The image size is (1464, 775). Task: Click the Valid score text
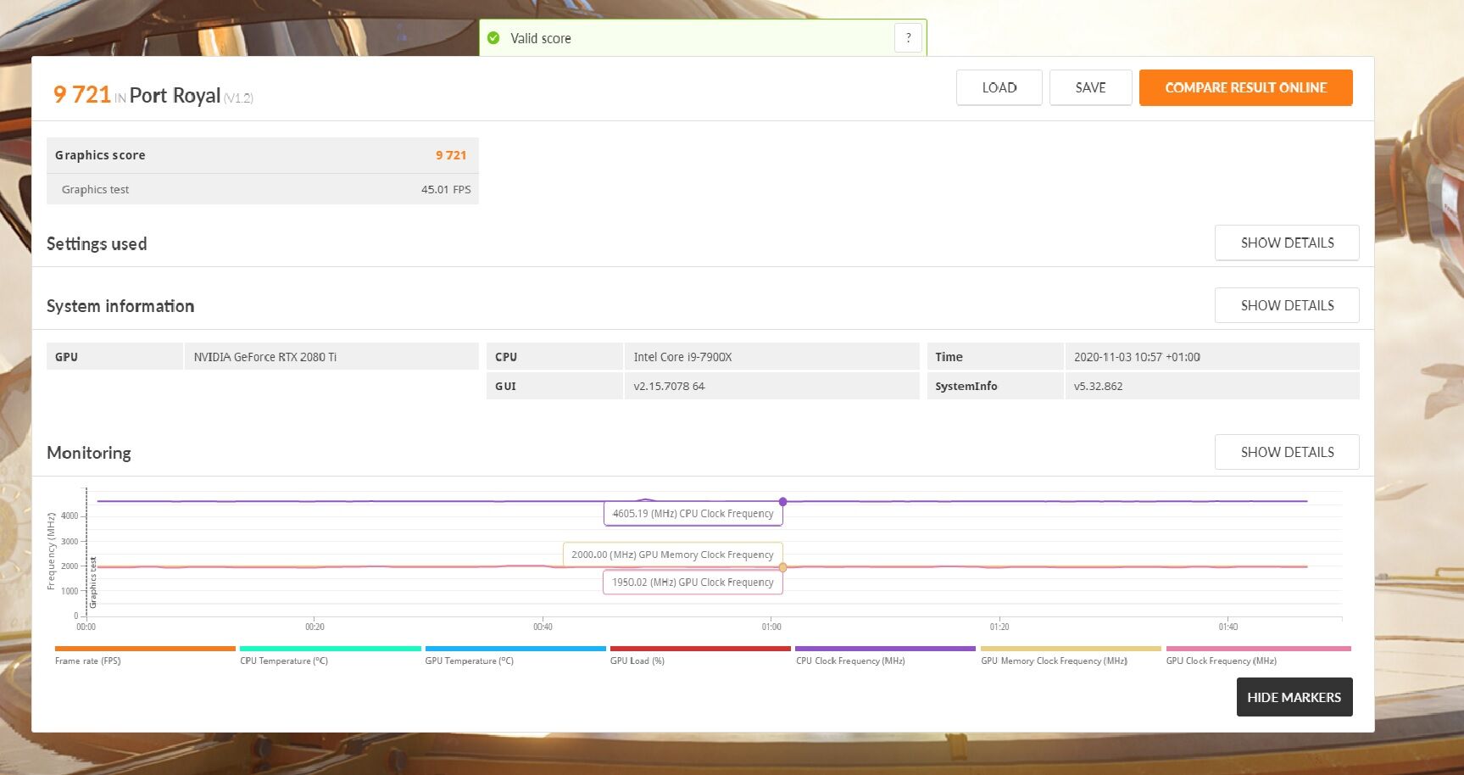[541, 38]
